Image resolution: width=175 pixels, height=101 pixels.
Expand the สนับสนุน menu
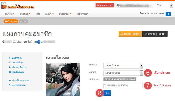pos(65,14)
